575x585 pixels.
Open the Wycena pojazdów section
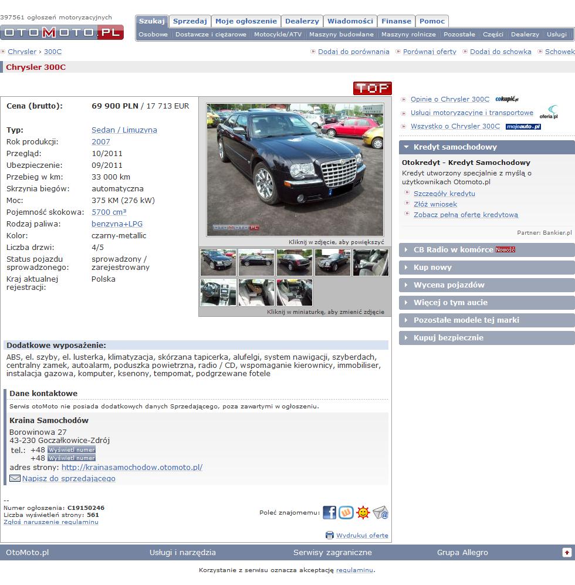(487, 285)
